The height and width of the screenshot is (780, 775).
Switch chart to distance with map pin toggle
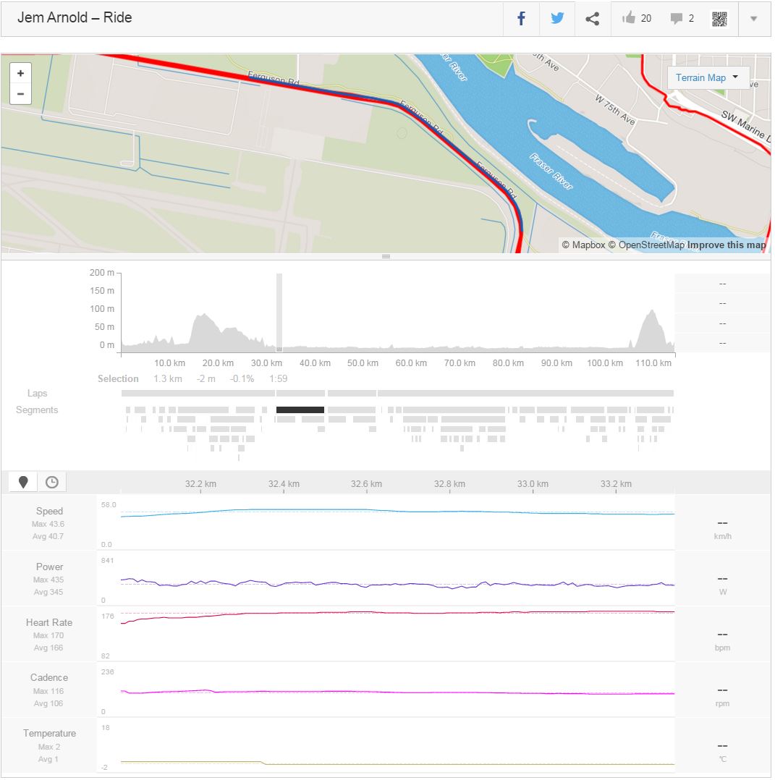coord(22,481)
